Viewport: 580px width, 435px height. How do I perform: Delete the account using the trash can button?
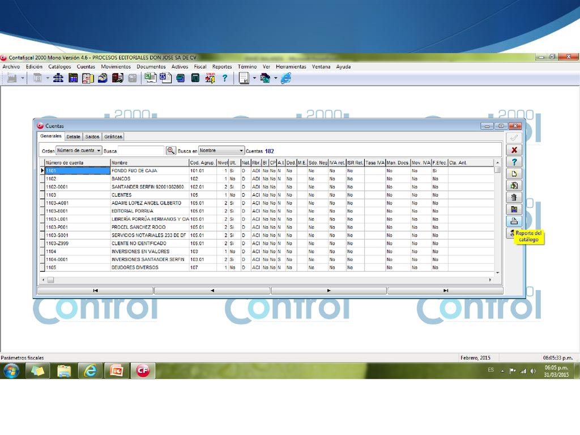coord(514,197)
